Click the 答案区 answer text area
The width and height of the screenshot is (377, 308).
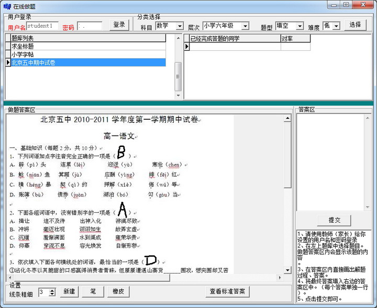click(x=330, y=162)
